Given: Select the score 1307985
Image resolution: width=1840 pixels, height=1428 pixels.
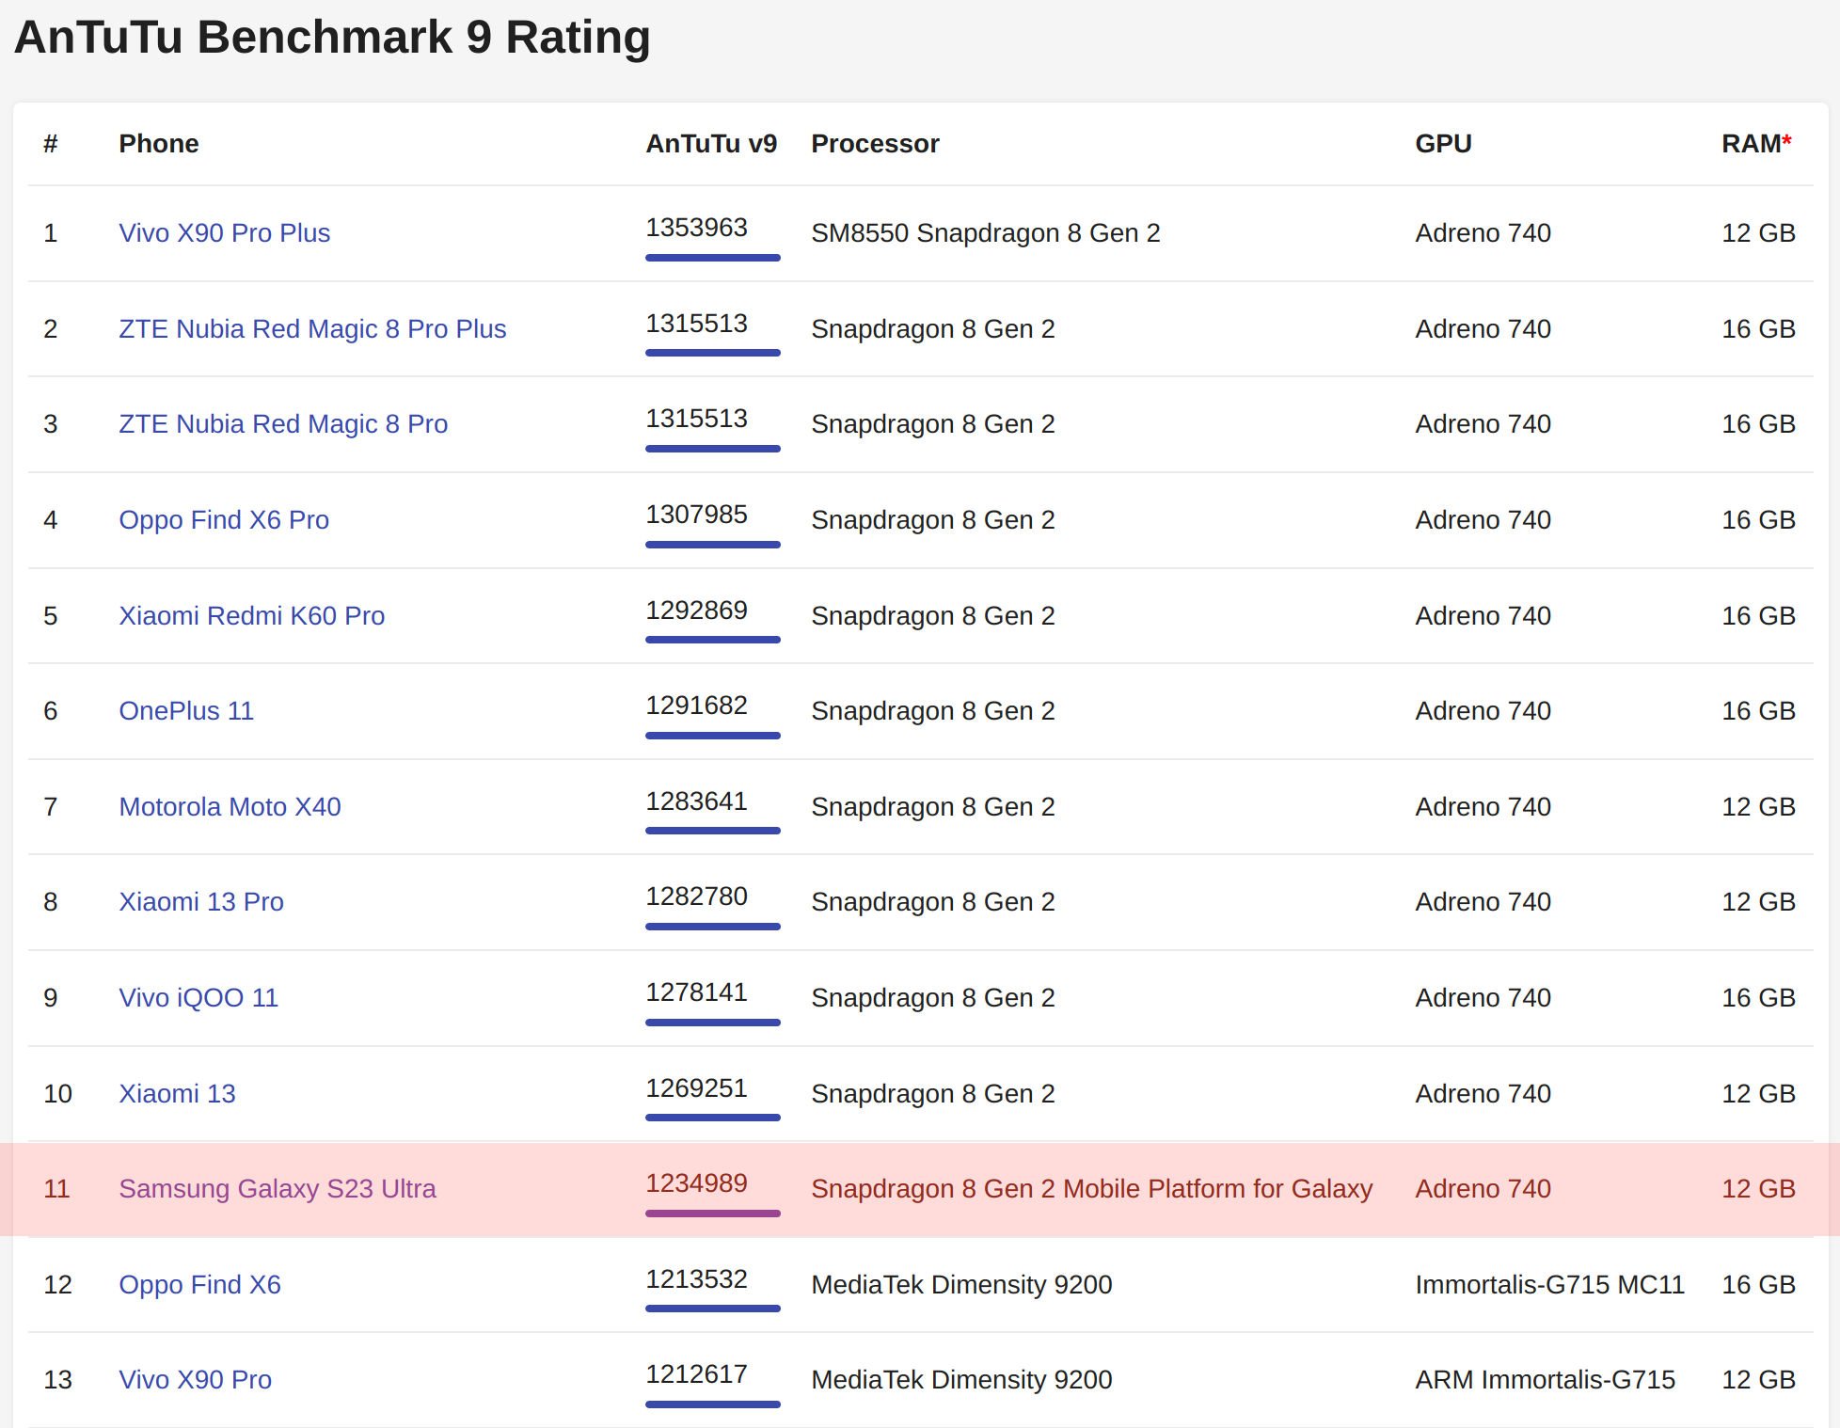Looking at the screenshot, I should [x=696, y=515].
